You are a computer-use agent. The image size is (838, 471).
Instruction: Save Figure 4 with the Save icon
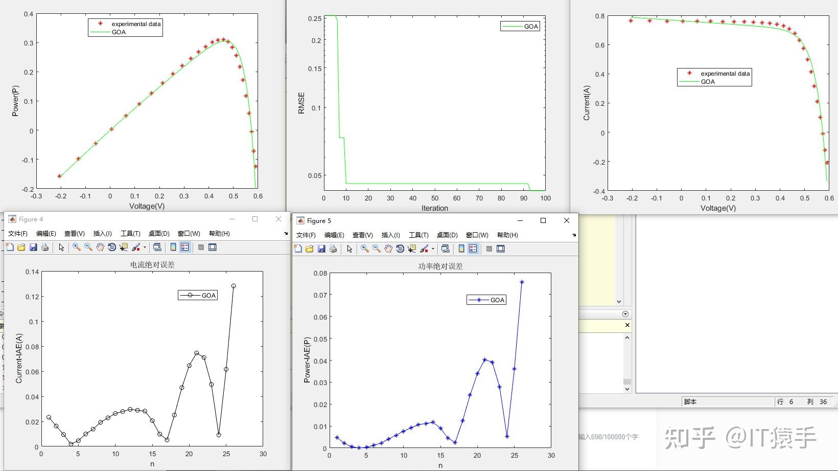tap(34, 247)
